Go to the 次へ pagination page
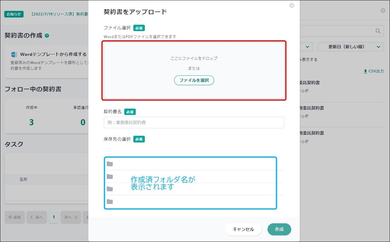 [x=71, y=217]
